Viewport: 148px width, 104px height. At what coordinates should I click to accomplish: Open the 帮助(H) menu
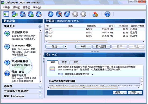coord(37,8)
